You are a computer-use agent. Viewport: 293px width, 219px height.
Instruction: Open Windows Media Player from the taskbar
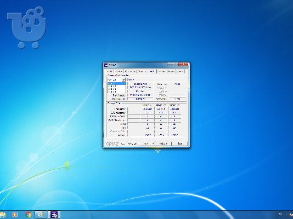point(15,215)
